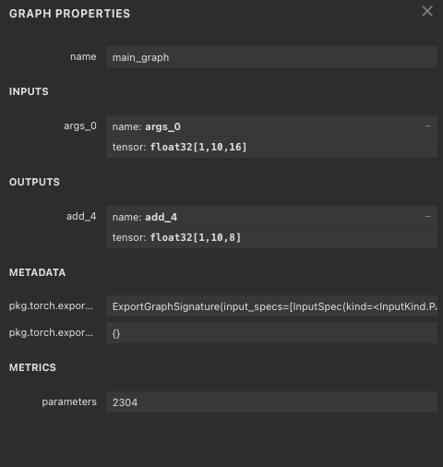Screen dimensions: 443x467
Task: Click the OUTPUTS section heading
Action: [x=34, y=182]
